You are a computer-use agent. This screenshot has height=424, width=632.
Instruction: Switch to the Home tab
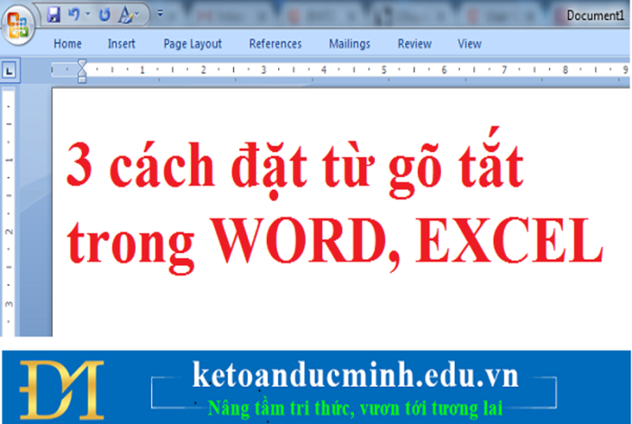tap(68, 44)
